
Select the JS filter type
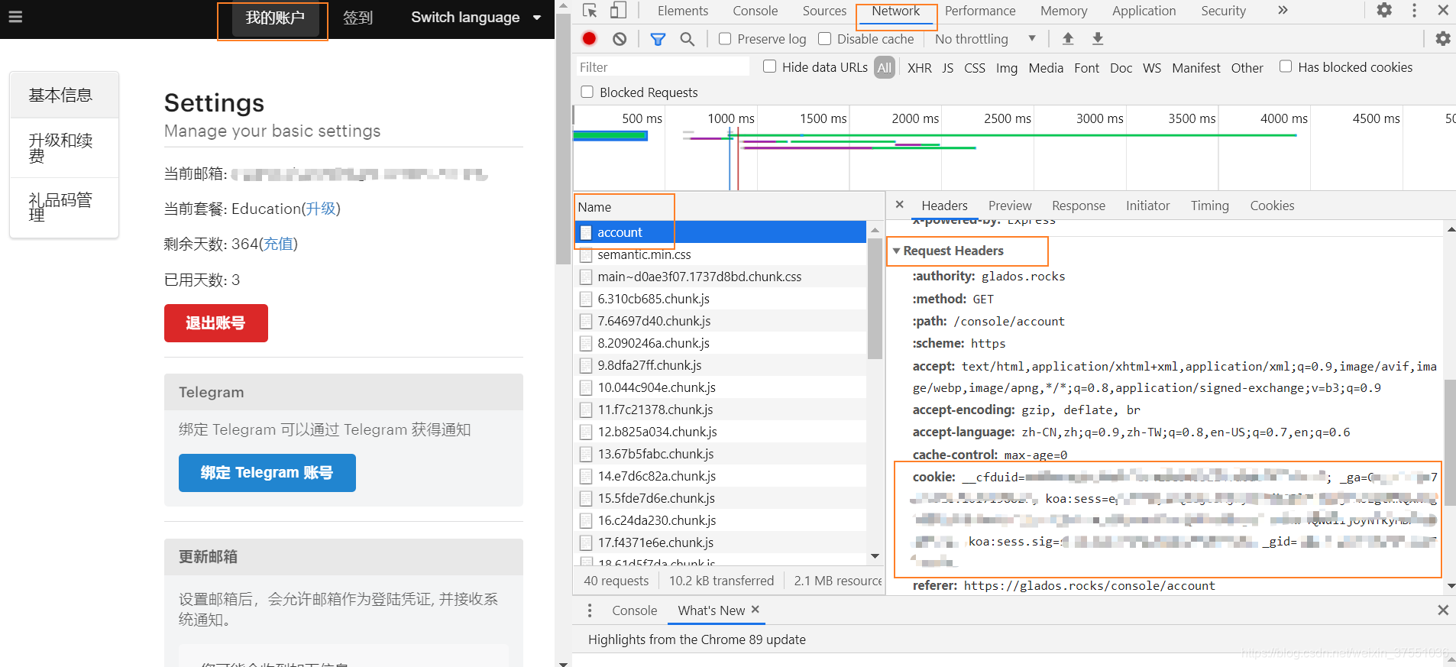tap(947, 68)
